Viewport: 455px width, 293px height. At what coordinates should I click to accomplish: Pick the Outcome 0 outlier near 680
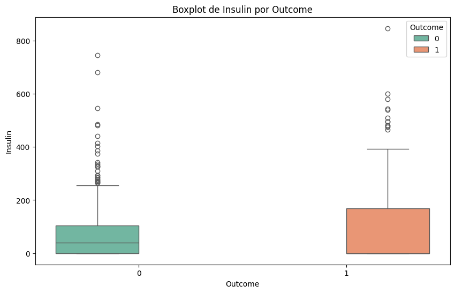(97, 72)
